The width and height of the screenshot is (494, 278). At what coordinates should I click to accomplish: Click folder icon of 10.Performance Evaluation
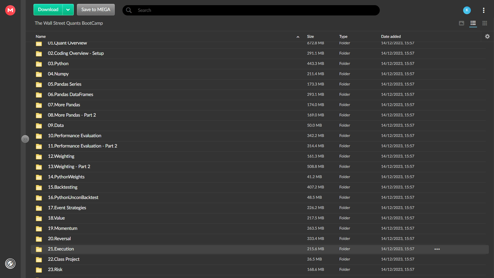click(x=39, y=136)
